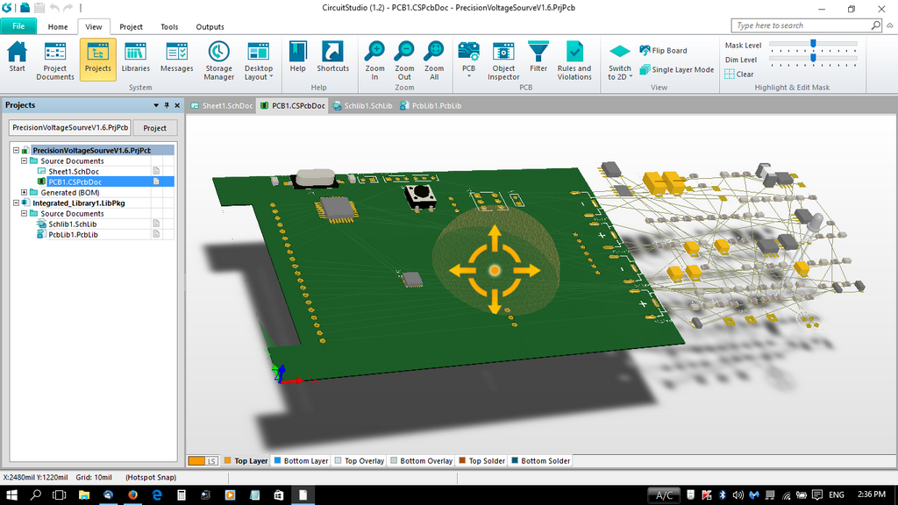898x505 pixels.
Task: Select the Bottom Layer tab
Action: 301,461
